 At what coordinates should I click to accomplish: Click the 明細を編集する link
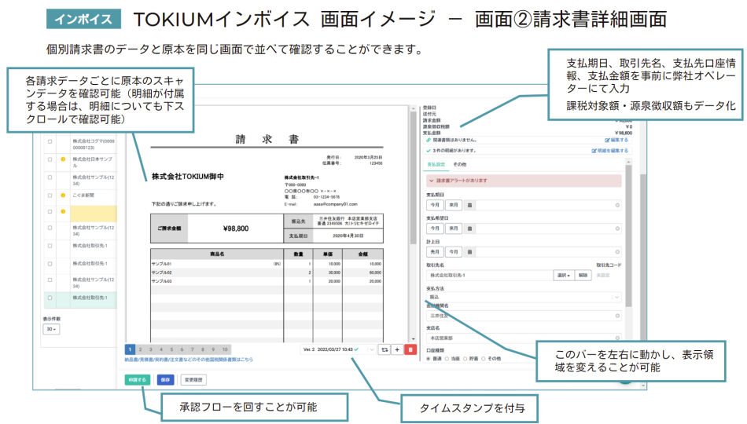click(610, 151)
